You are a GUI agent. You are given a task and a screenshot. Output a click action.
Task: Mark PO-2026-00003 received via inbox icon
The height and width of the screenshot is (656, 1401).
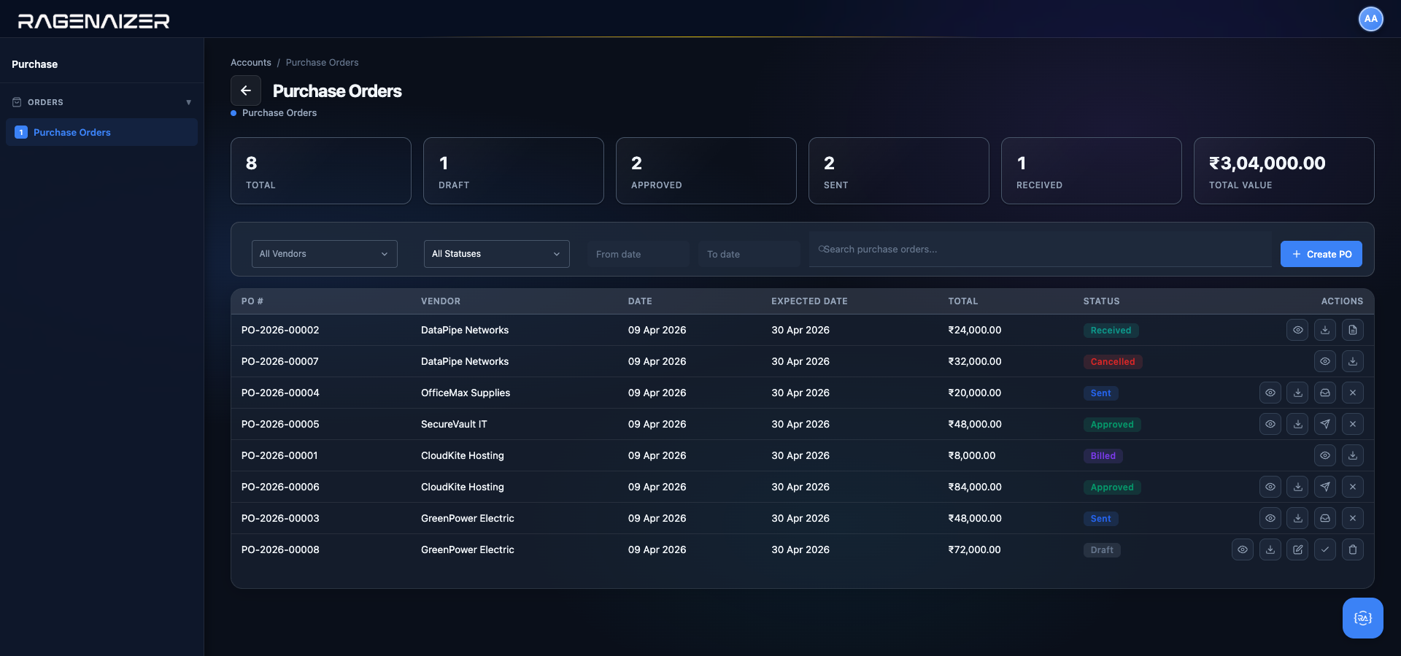[x=1325, y=518]
